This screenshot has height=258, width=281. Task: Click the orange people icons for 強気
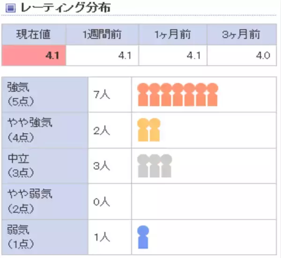(177, 94)
